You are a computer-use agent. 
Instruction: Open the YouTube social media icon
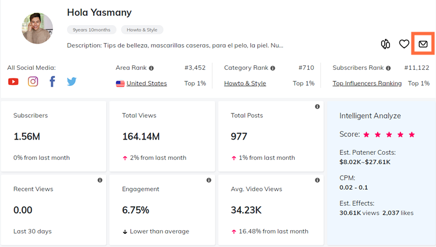click(x=13, y=82)
